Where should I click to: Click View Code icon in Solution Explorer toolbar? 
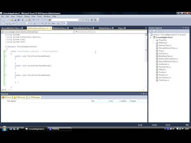tap(162, 31)
